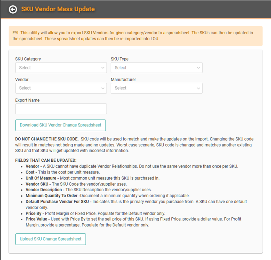Click the Manufacturer field label

123,80
